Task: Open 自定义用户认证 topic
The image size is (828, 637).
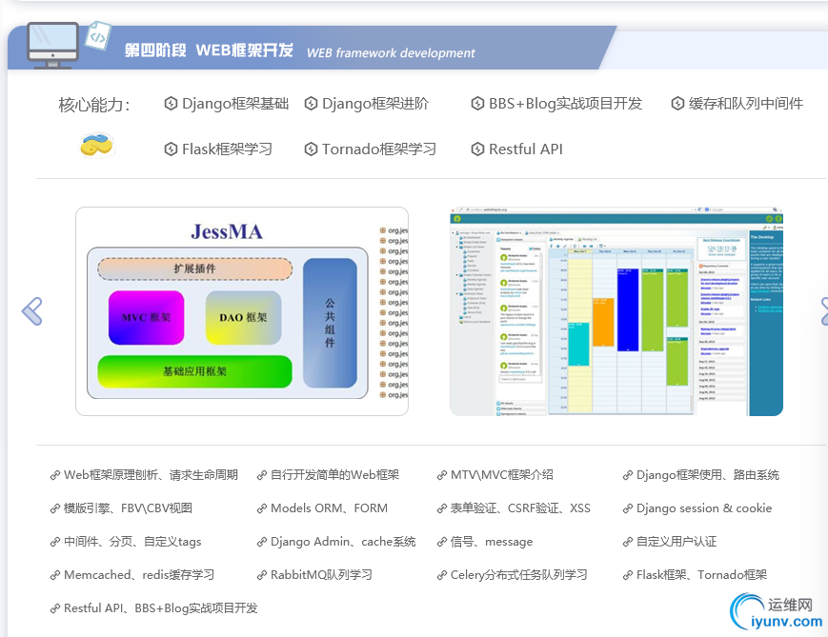Action: pyautogui.click(x=677, y=542)
